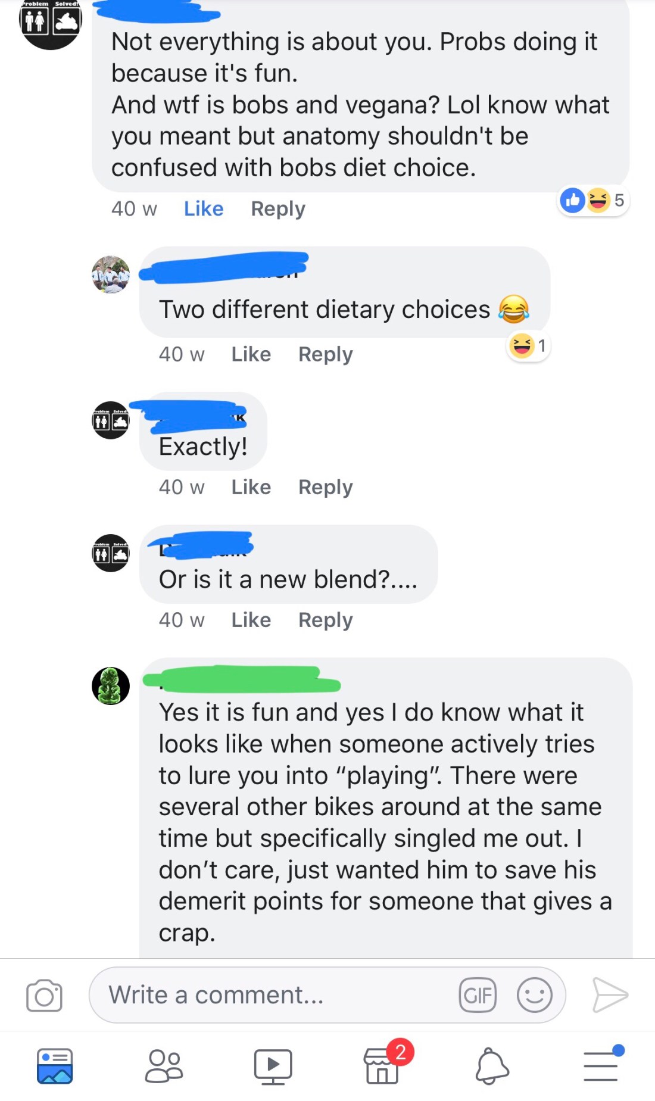The image size is (655, 1101).
Task: Go to the News Feed tab
Action: (55, 1065)
